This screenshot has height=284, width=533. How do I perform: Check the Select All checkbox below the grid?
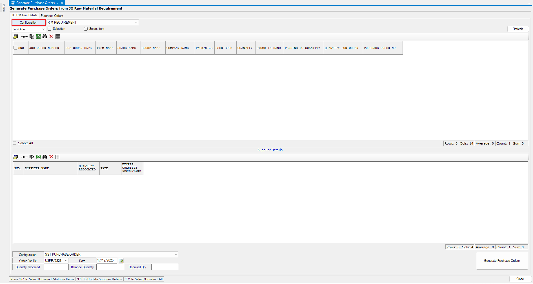coord(15,143)
